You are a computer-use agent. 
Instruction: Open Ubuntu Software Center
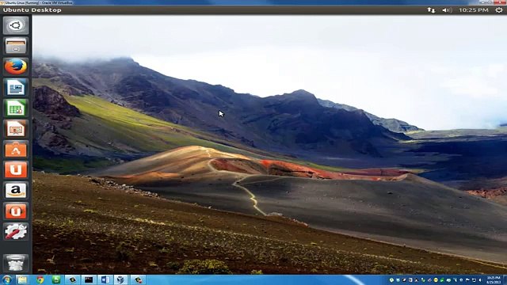(16, 150)
